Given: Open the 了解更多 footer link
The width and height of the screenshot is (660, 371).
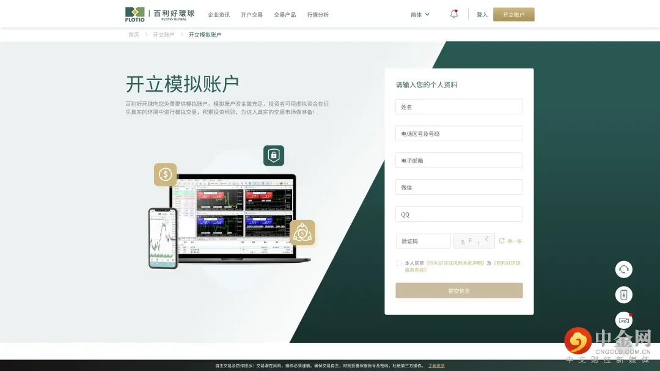Looking at the screenshot, I should [x=436, y=365].
